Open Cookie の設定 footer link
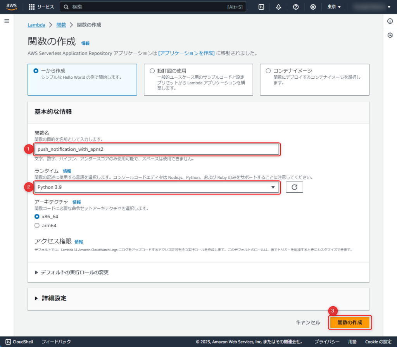 point(378,342)
